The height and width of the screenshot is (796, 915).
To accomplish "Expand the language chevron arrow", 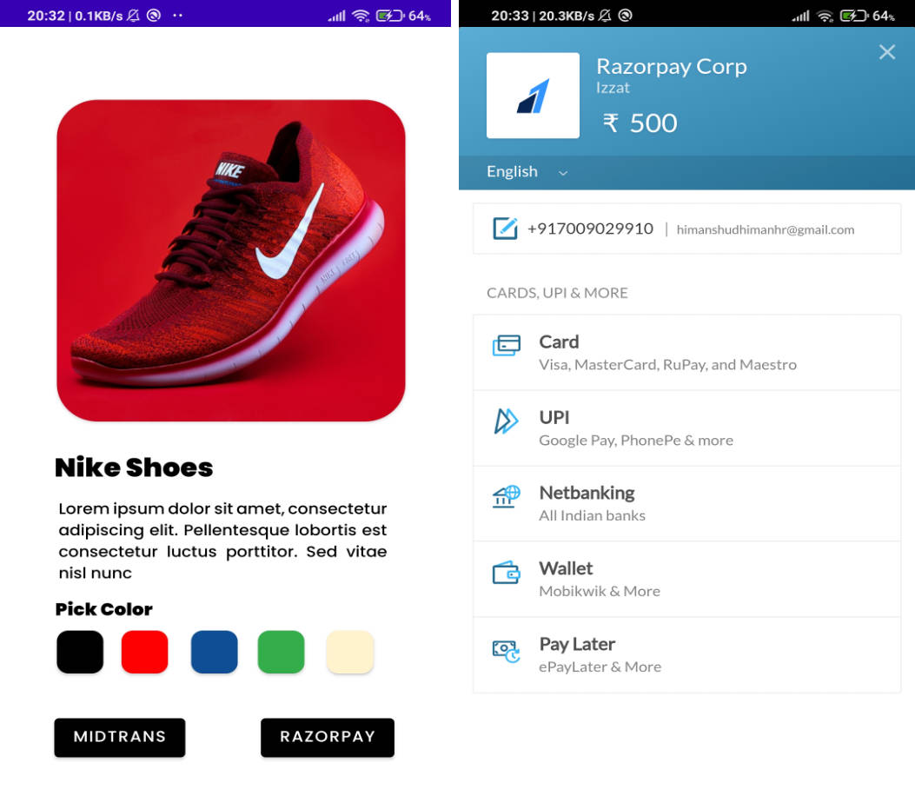I will pyautogui.click(x=562, y=173).
